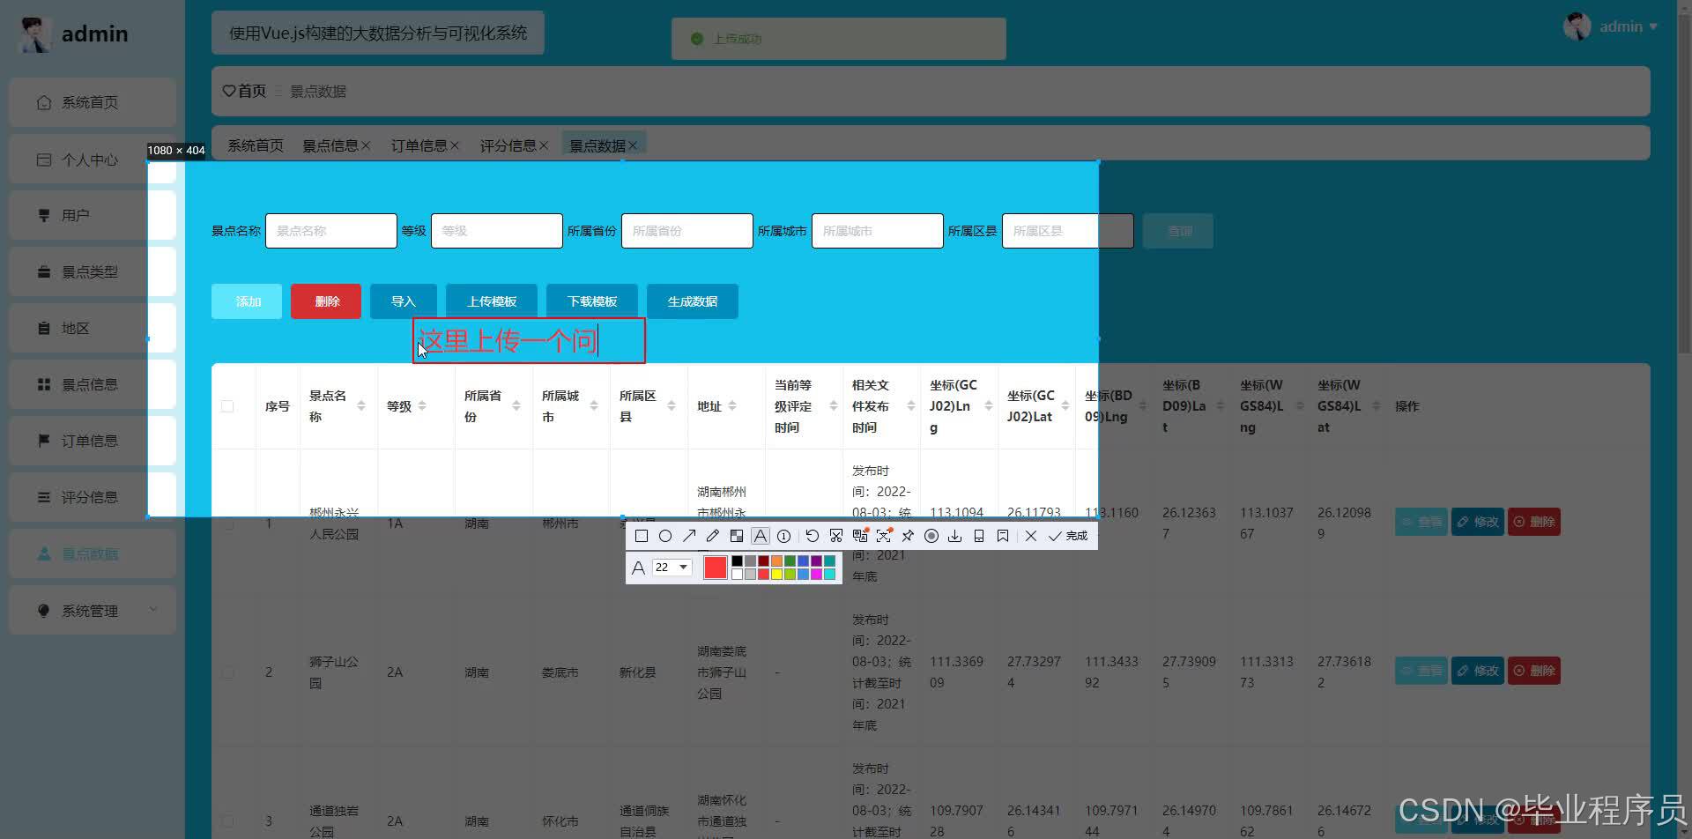Switch to the 景点信息 tab

[330, 145]
